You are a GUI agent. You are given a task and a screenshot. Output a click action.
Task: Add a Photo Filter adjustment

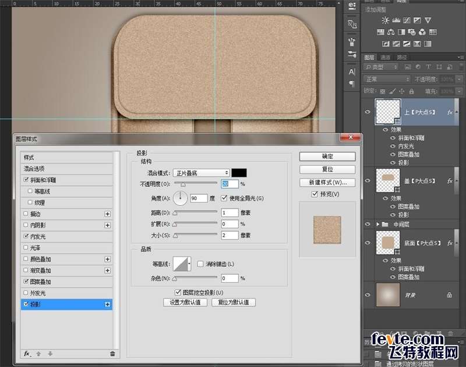click(x=412, y=32)
